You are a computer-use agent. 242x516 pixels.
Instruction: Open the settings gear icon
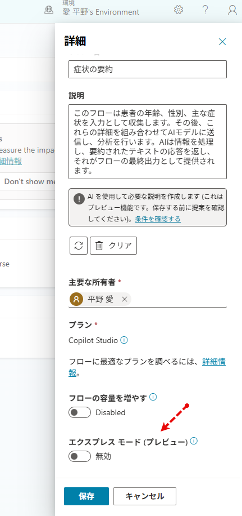179,10
